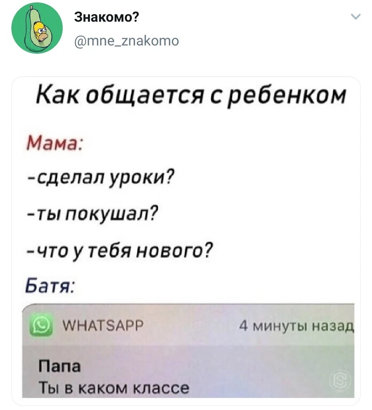
Task: Open the @mne_znakomo handle link
Action: (126, 41)
